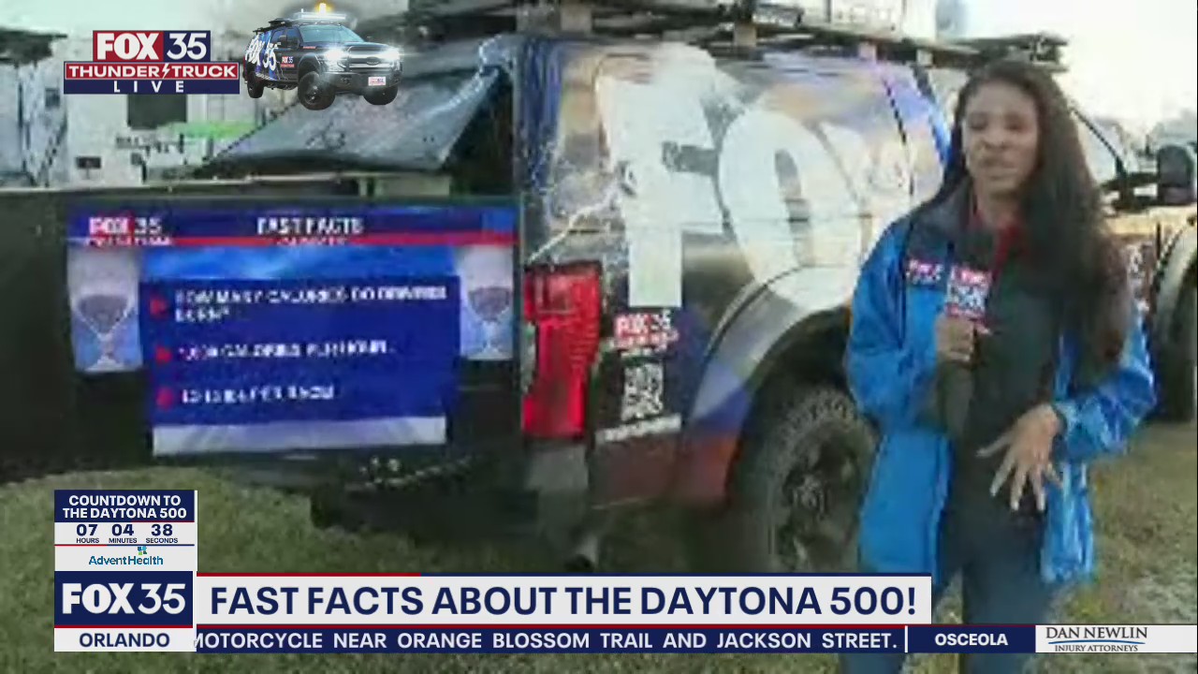Click the QR code on the truck
1198x674 pixels.
click(642, 391)
